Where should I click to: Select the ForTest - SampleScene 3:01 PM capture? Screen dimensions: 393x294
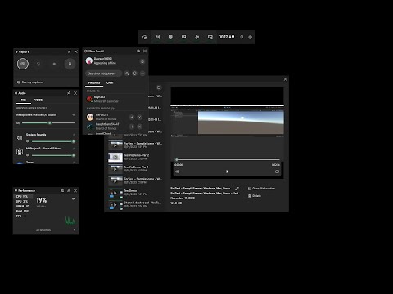coord(135,145)
